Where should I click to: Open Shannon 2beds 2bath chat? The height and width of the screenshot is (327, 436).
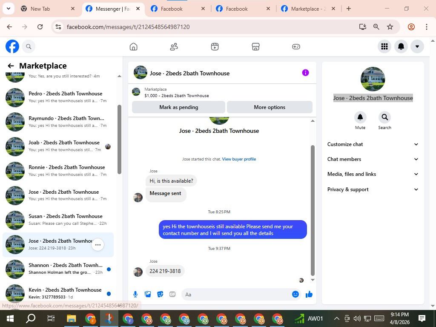pyautogui.click(x=58, y=269)
